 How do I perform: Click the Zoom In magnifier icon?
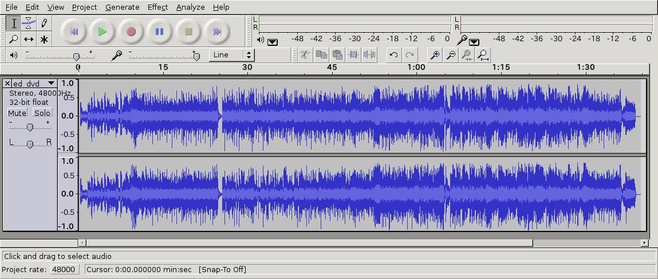pyautogui.click(x=435, y=55)
